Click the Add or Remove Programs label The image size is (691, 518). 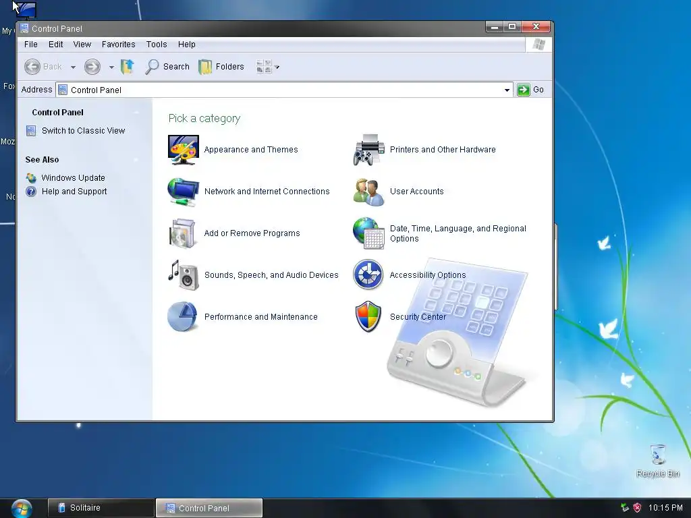coord(252,233)
